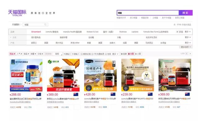The width and height of the screenshot is (198, 121).
Task: Sort results by 人气 popularity
Action: 19,54
